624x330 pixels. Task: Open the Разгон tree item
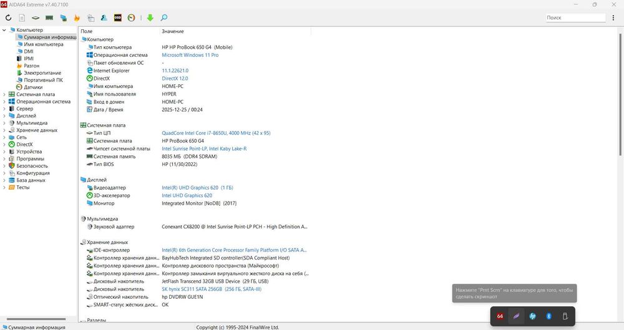point(31,66)
